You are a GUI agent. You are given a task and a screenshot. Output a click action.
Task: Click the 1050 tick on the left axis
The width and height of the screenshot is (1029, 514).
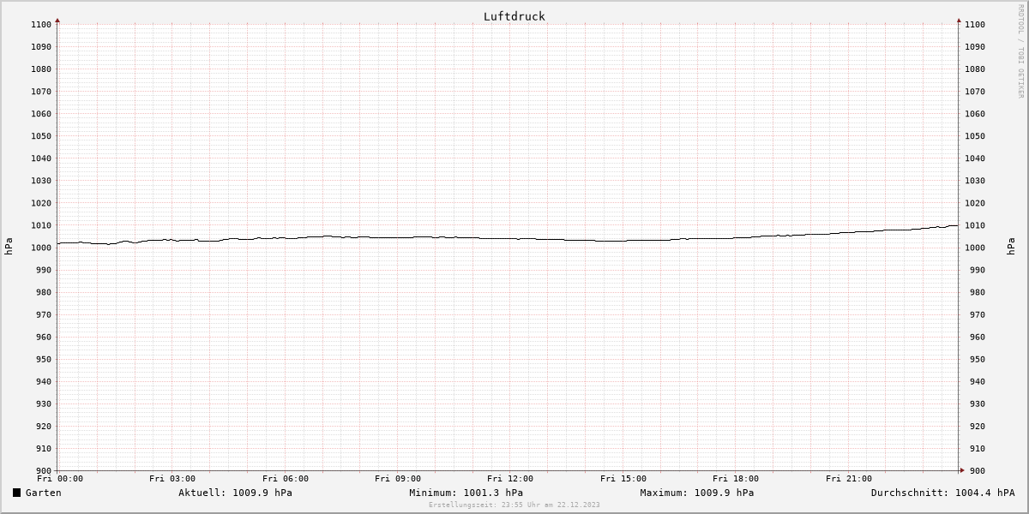pyautogui.click(x=41, y=135)
